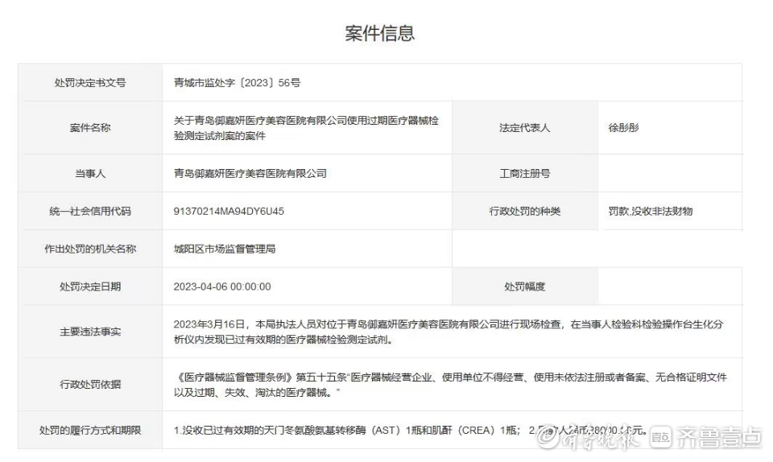Select penalty type 罚款,没收非法财物
Screen dimensions: 773x462
coord(650,211)
